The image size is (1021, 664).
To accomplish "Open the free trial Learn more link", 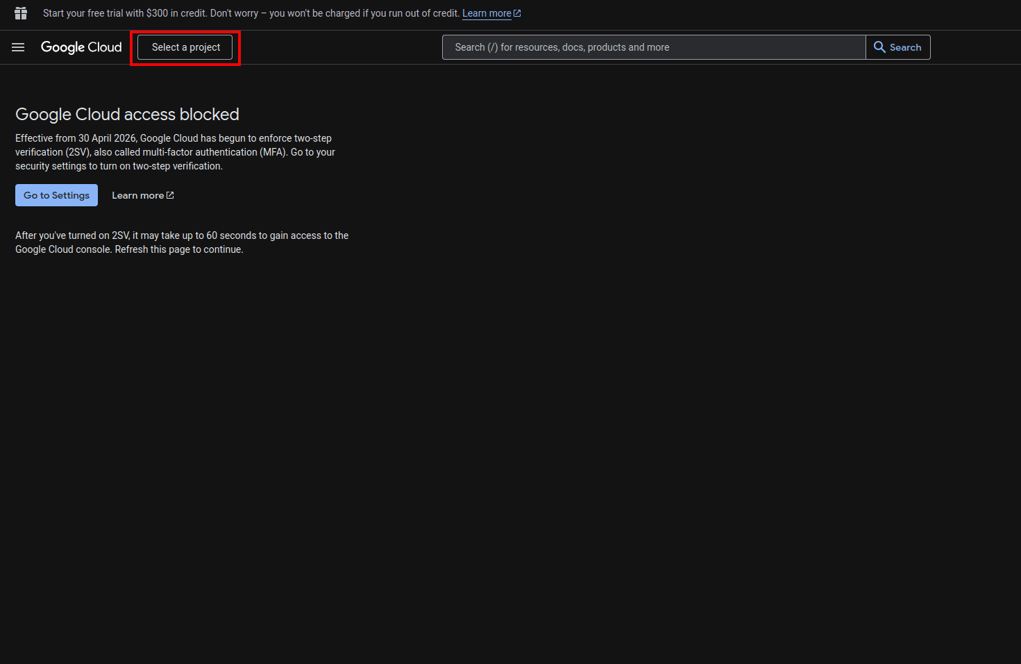I will coord(491,13).
